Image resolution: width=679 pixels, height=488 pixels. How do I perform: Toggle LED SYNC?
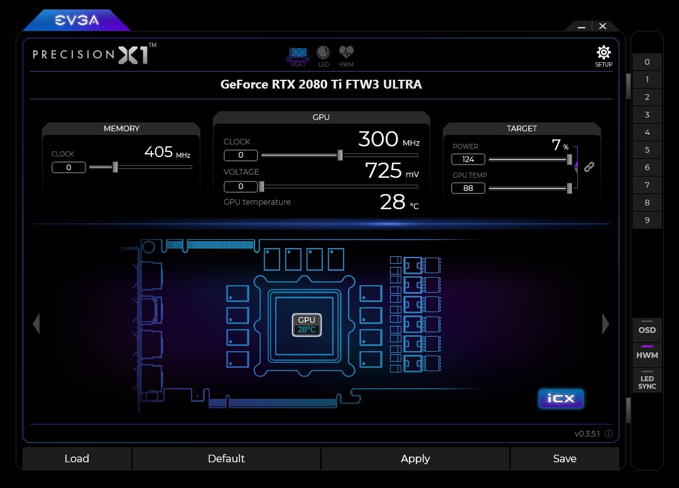coord(647,382)
